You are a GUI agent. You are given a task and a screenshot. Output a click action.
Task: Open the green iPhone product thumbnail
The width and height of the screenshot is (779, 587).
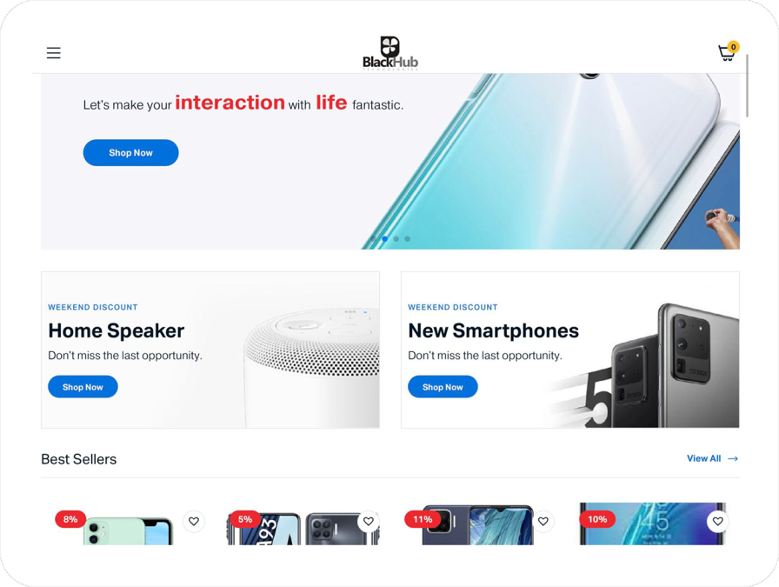pos(128,530)
